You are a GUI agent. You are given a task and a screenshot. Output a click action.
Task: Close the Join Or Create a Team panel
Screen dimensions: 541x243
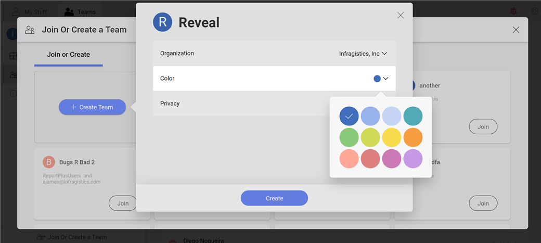tap(516, 30)
